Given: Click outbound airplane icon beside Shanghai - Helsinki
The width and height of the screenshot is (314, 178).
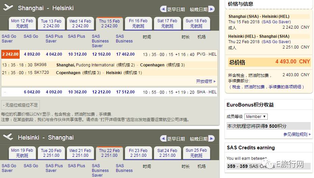Looking at the screenshot, I should point(8,8).
